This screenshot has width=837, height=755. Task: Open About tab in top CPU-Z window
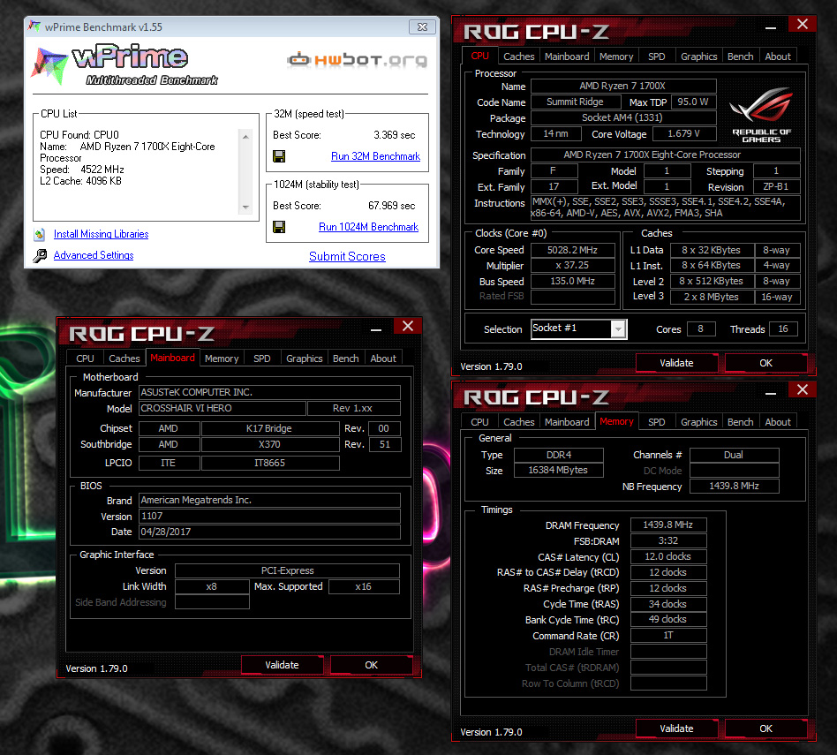778,57
